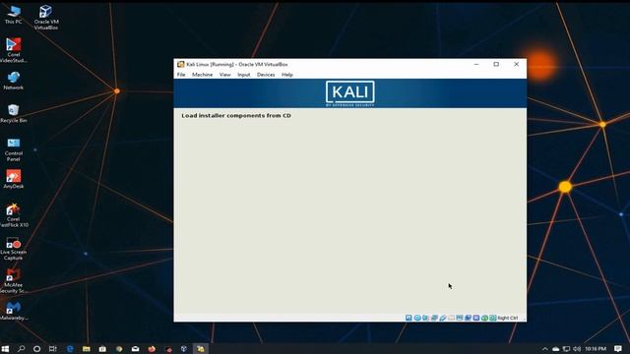The image size is (630, 354).
Task: Select the Network desktop icon
Action: [13, 81]
